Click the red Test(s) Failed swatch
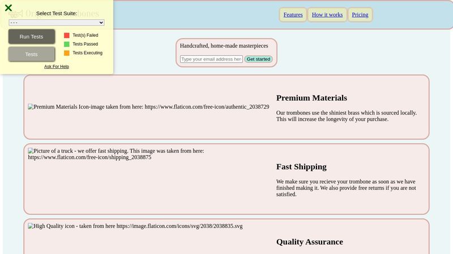The width and height of the screenshot is (453, 254). (67, 35)
